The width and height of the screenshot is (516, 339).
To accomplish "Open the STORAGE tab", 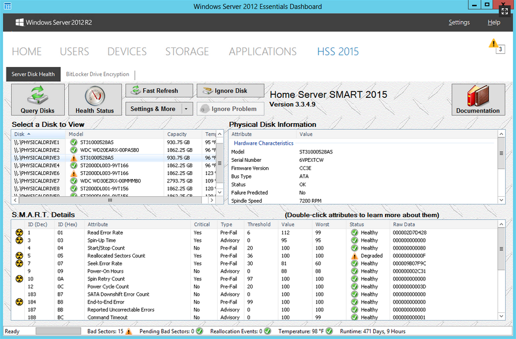I will click(187, 52).
